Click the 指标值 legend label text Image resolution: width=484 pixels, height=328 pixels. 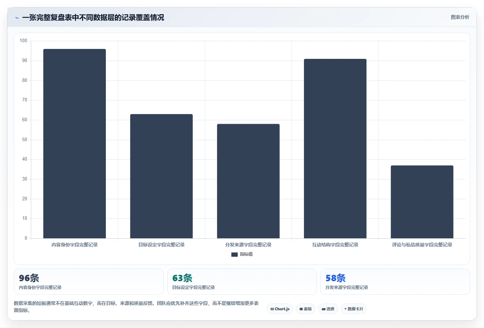246,254
